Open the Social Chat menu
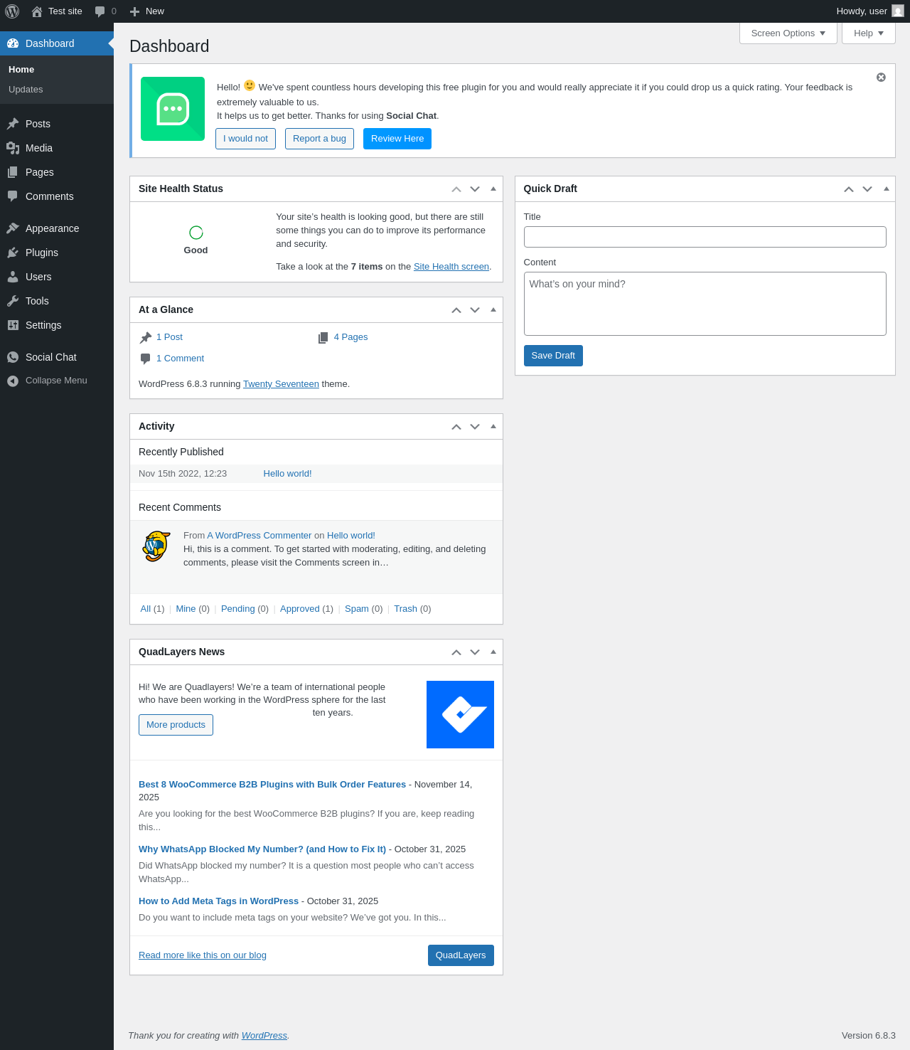Screen dimensions: 910x1050 (57, 357)
